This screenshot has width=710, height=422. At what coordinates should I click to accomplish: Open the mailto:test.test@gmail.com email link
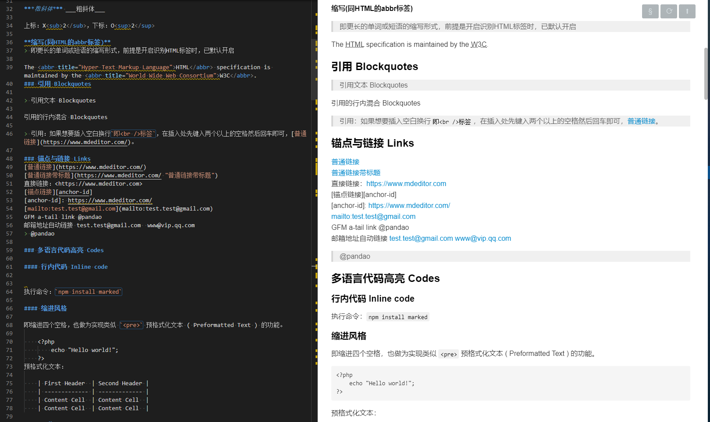[x=373, y=216]
